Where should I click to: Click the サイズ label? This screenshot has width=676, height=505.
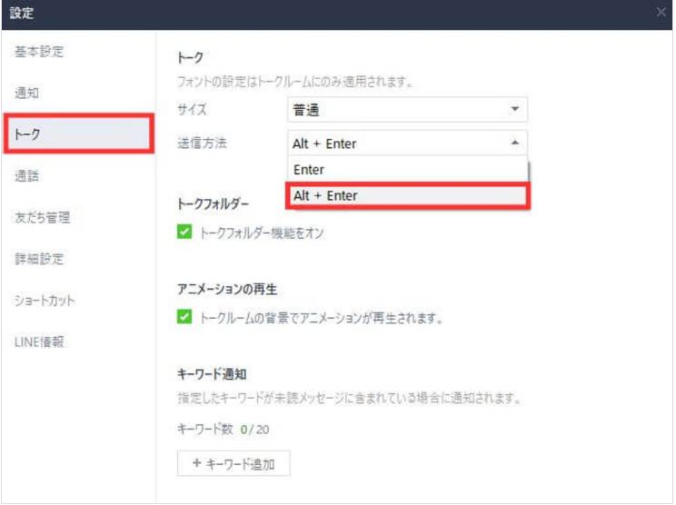[192, 109]
